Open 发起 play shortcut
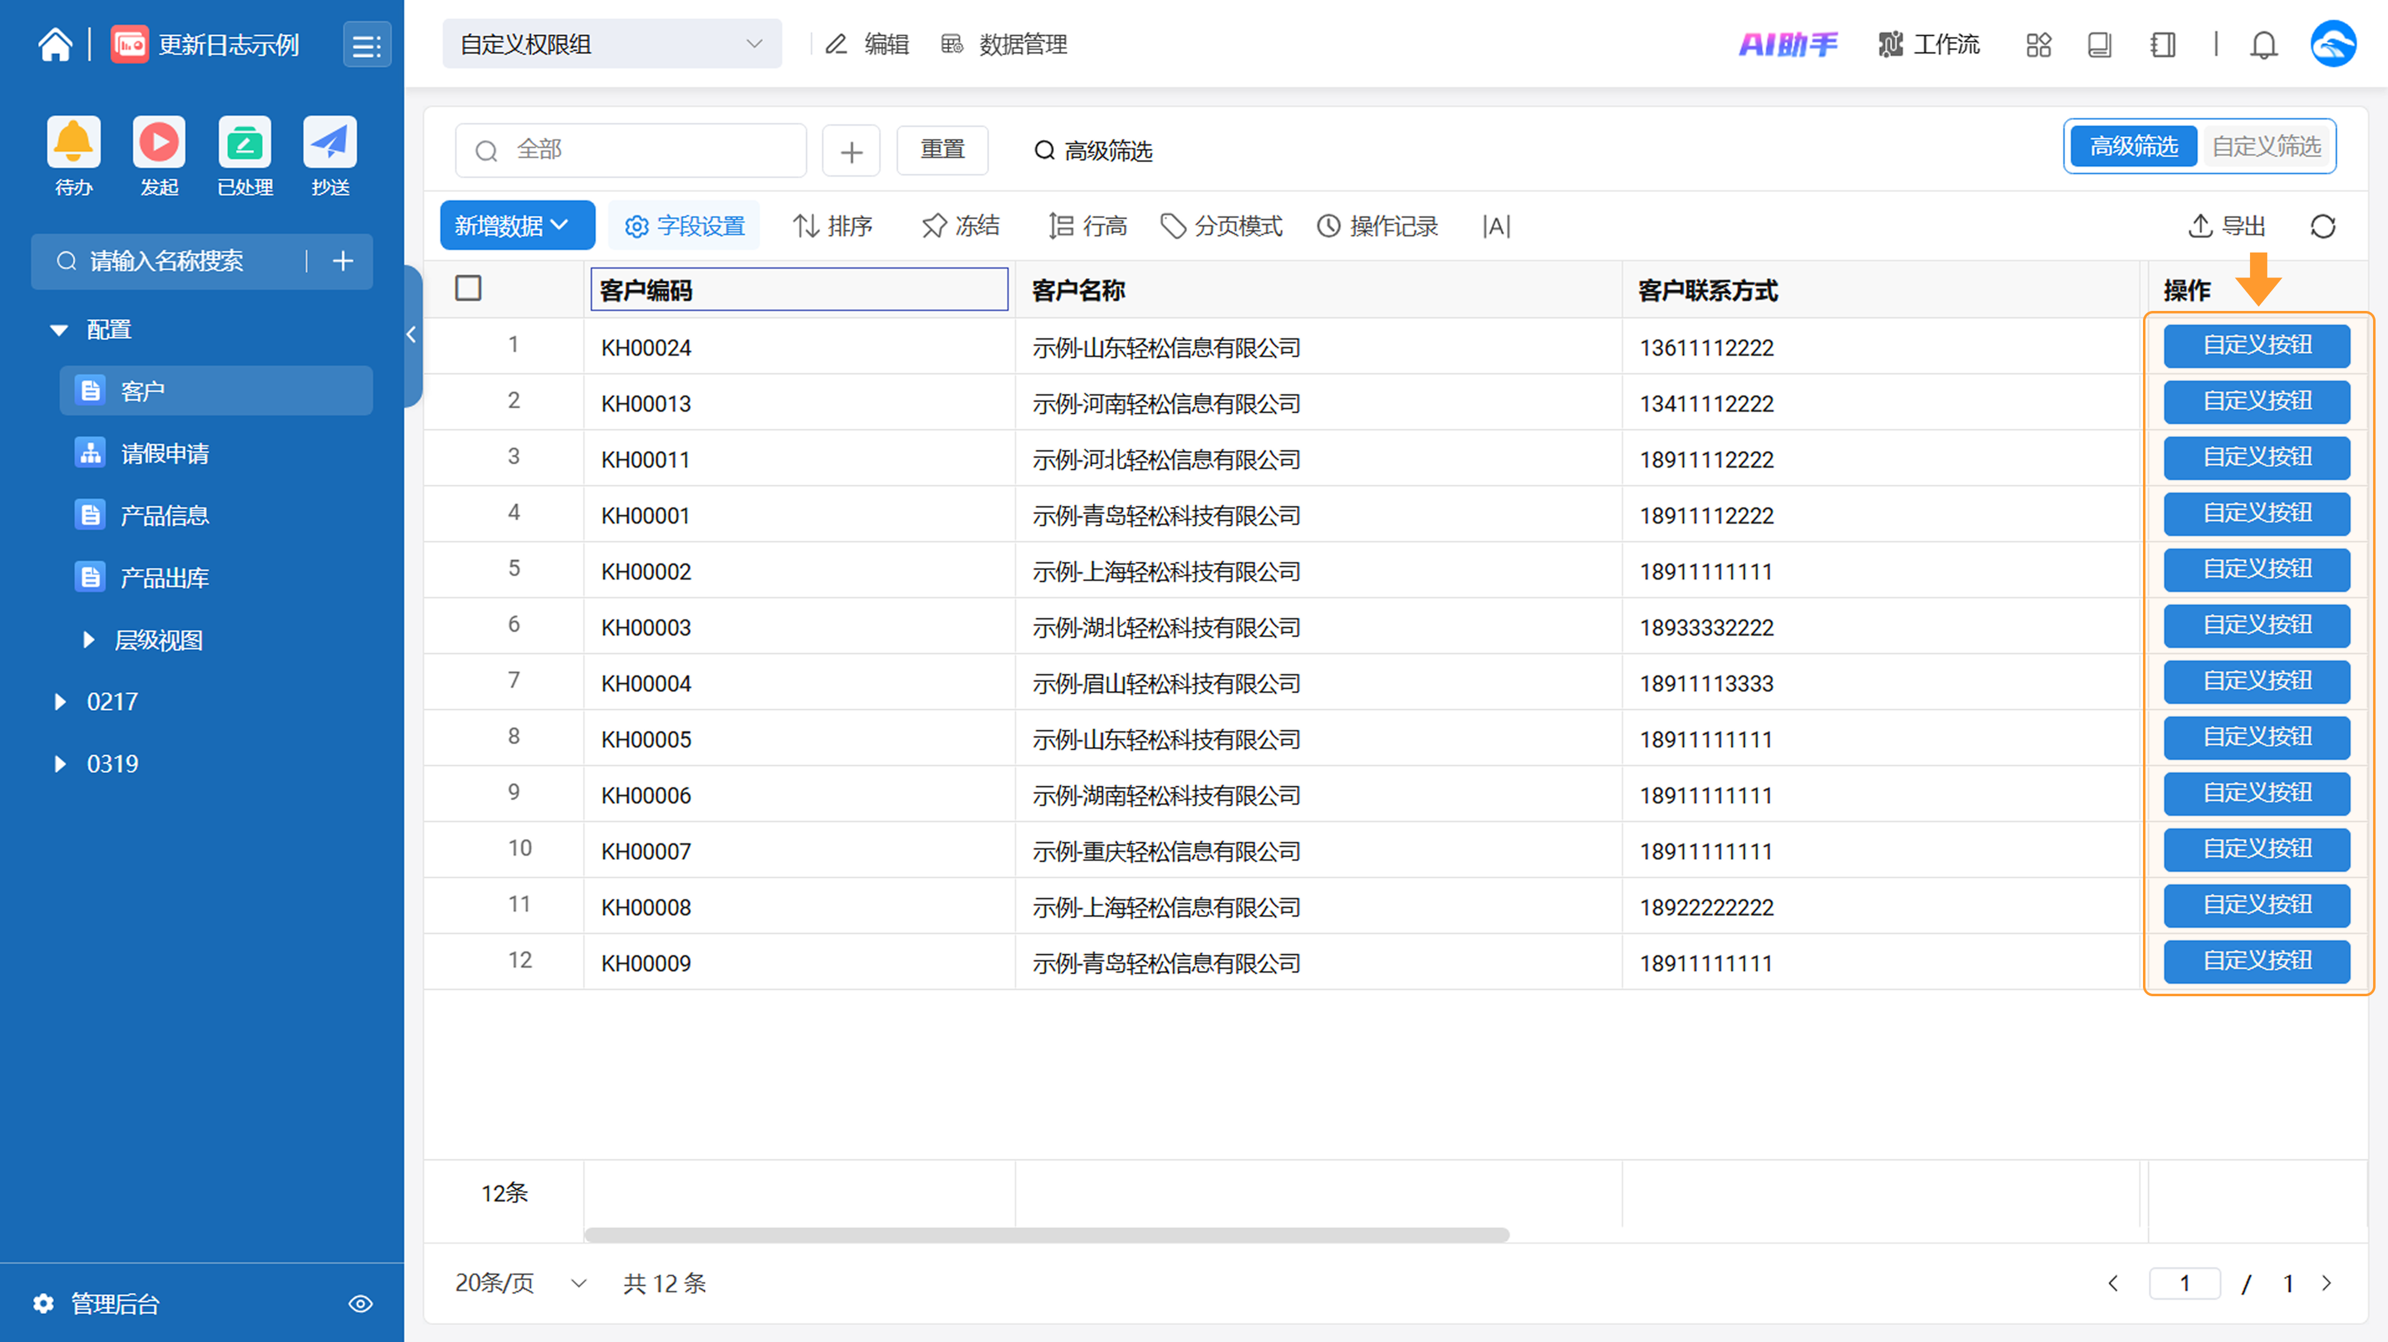Viewport: 2388px width, 1342px height. click(x=159, y=142)
